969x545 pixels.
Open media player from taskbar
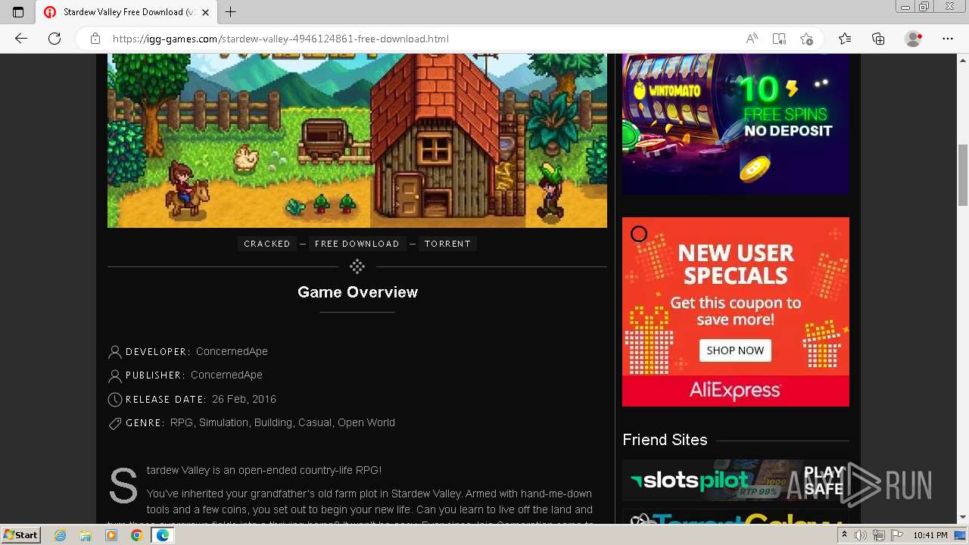tap(111, 535)
